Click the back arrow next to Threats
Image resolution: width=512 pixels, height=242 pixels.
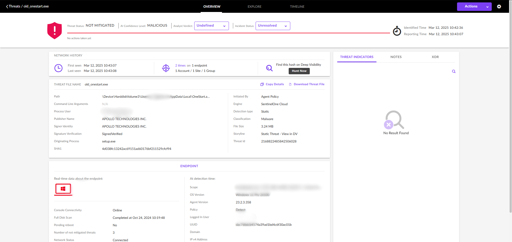click(x=7, y=6)
